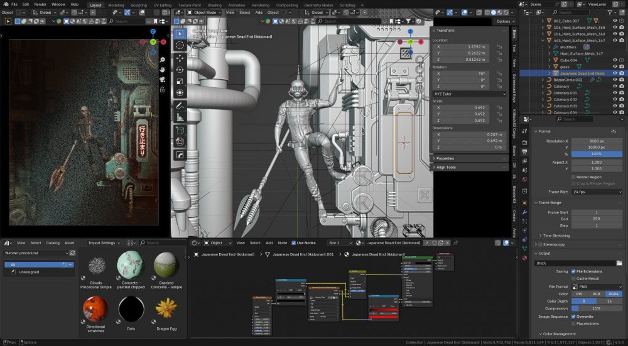The height and width of the screenshot is (346, 628).
Task: Click the Format presets icon
Action: (x=613, y=131)
